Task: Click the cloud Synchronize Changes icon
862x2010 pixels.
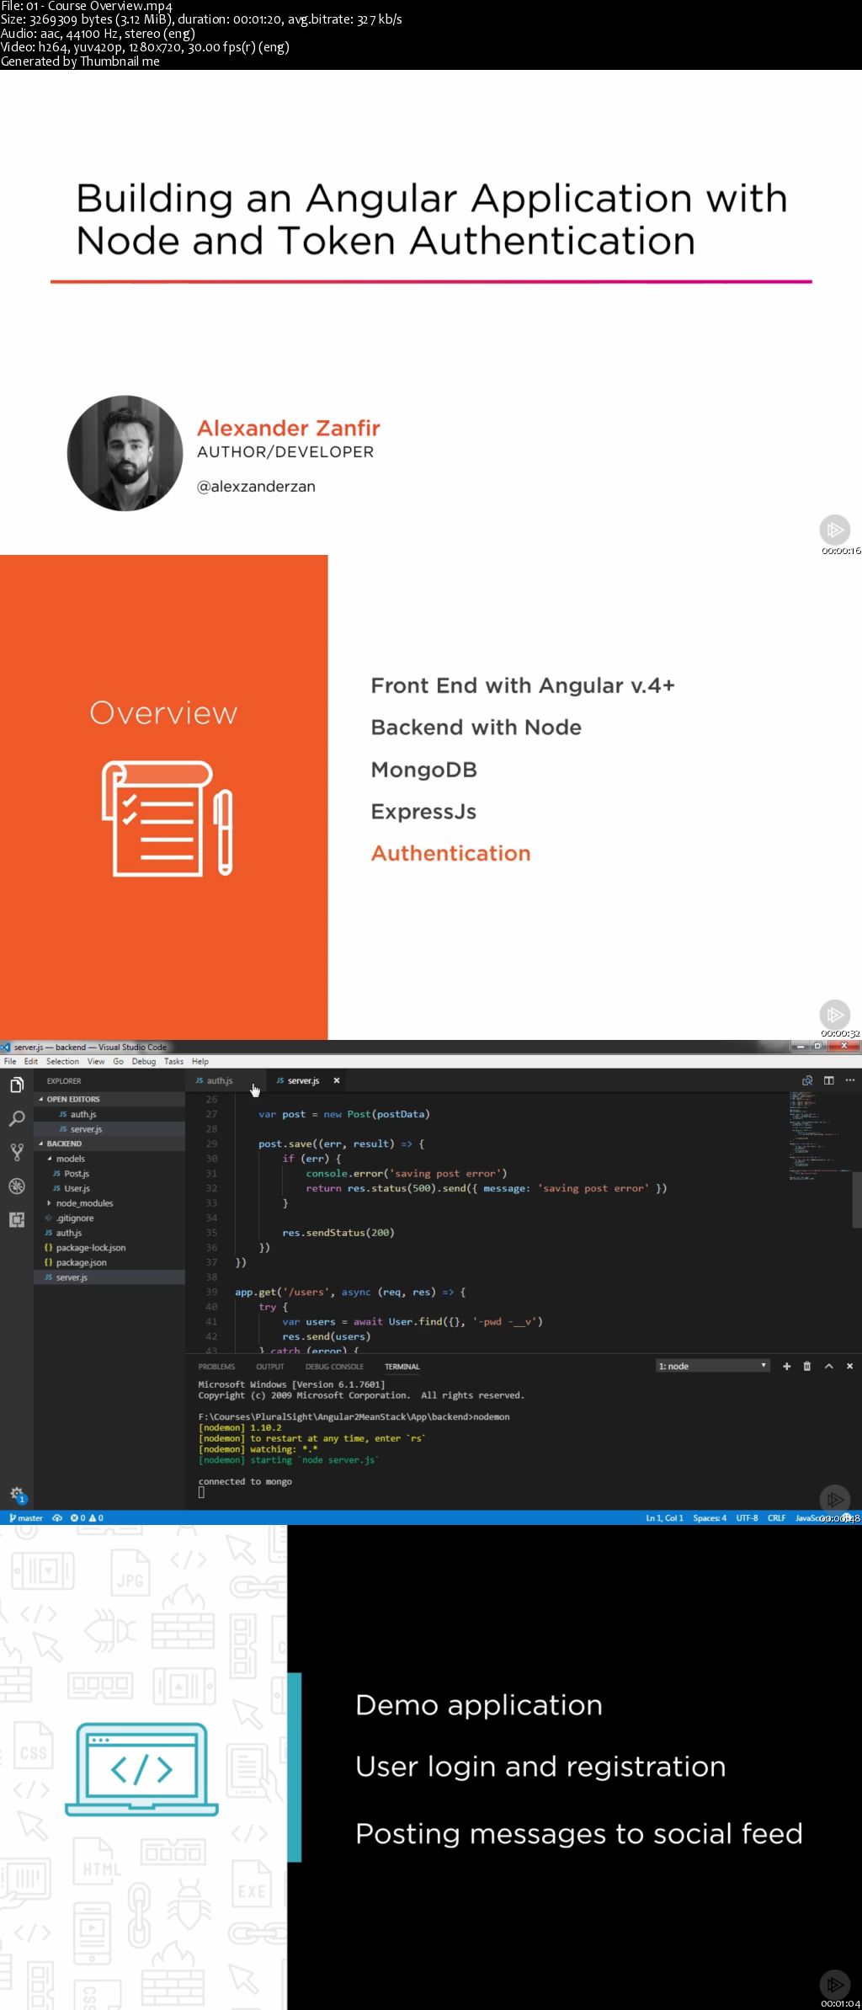Action: pyautogui.click(x=57, y=1517)
